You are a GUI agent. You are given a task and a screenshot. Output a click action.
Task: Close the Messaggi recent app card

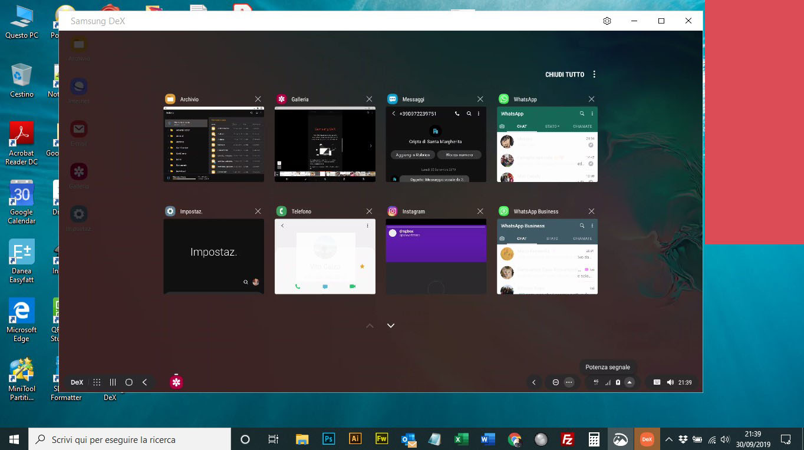pyautogui.click(x=480, y=99)
